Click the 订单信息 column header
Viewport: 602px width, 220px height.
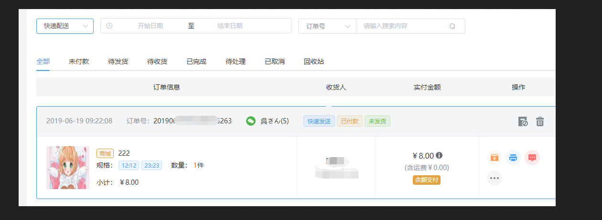pyautogui.click(x=167, y=87)
